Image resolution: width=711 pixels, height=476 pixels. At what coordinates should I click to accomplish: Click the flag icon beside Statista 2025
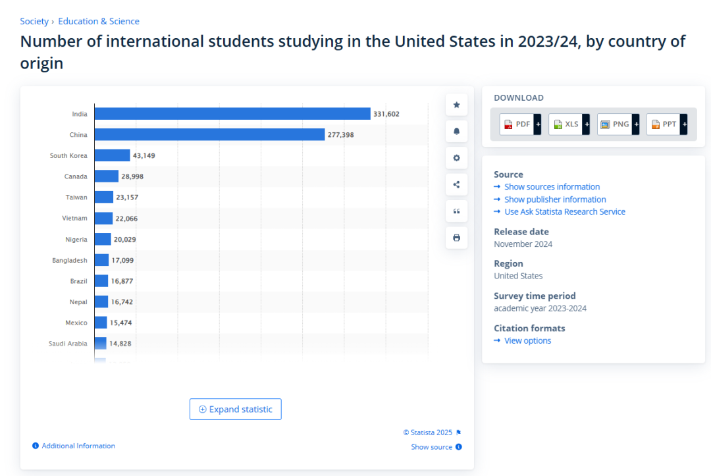click(459, 433)
